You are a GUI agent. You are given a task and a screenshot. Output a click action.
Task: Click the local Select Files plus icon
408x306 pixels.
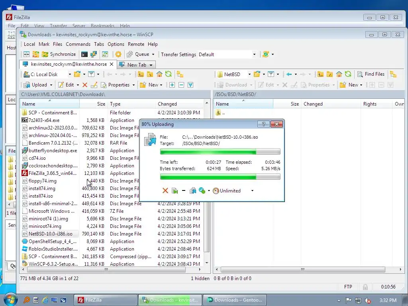(172, 85)
